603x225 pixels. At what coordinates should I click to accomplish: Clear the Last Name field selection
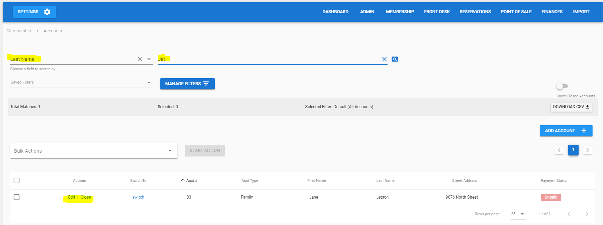[x=140, y=59]
